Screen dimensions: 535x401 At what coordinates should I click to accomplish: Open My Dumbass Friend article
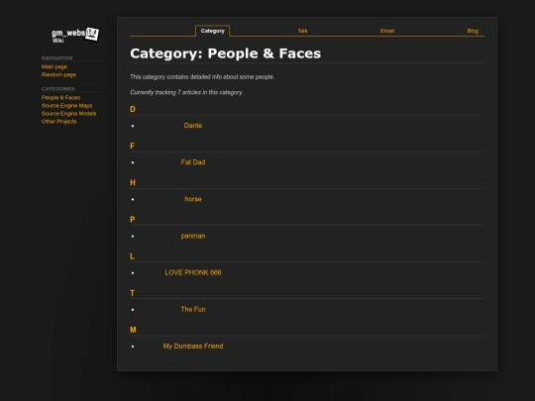pos(193,347)
